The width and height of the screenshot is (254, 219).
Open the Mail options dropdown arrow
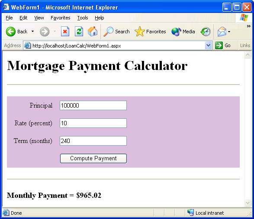(x=229, y=32)
